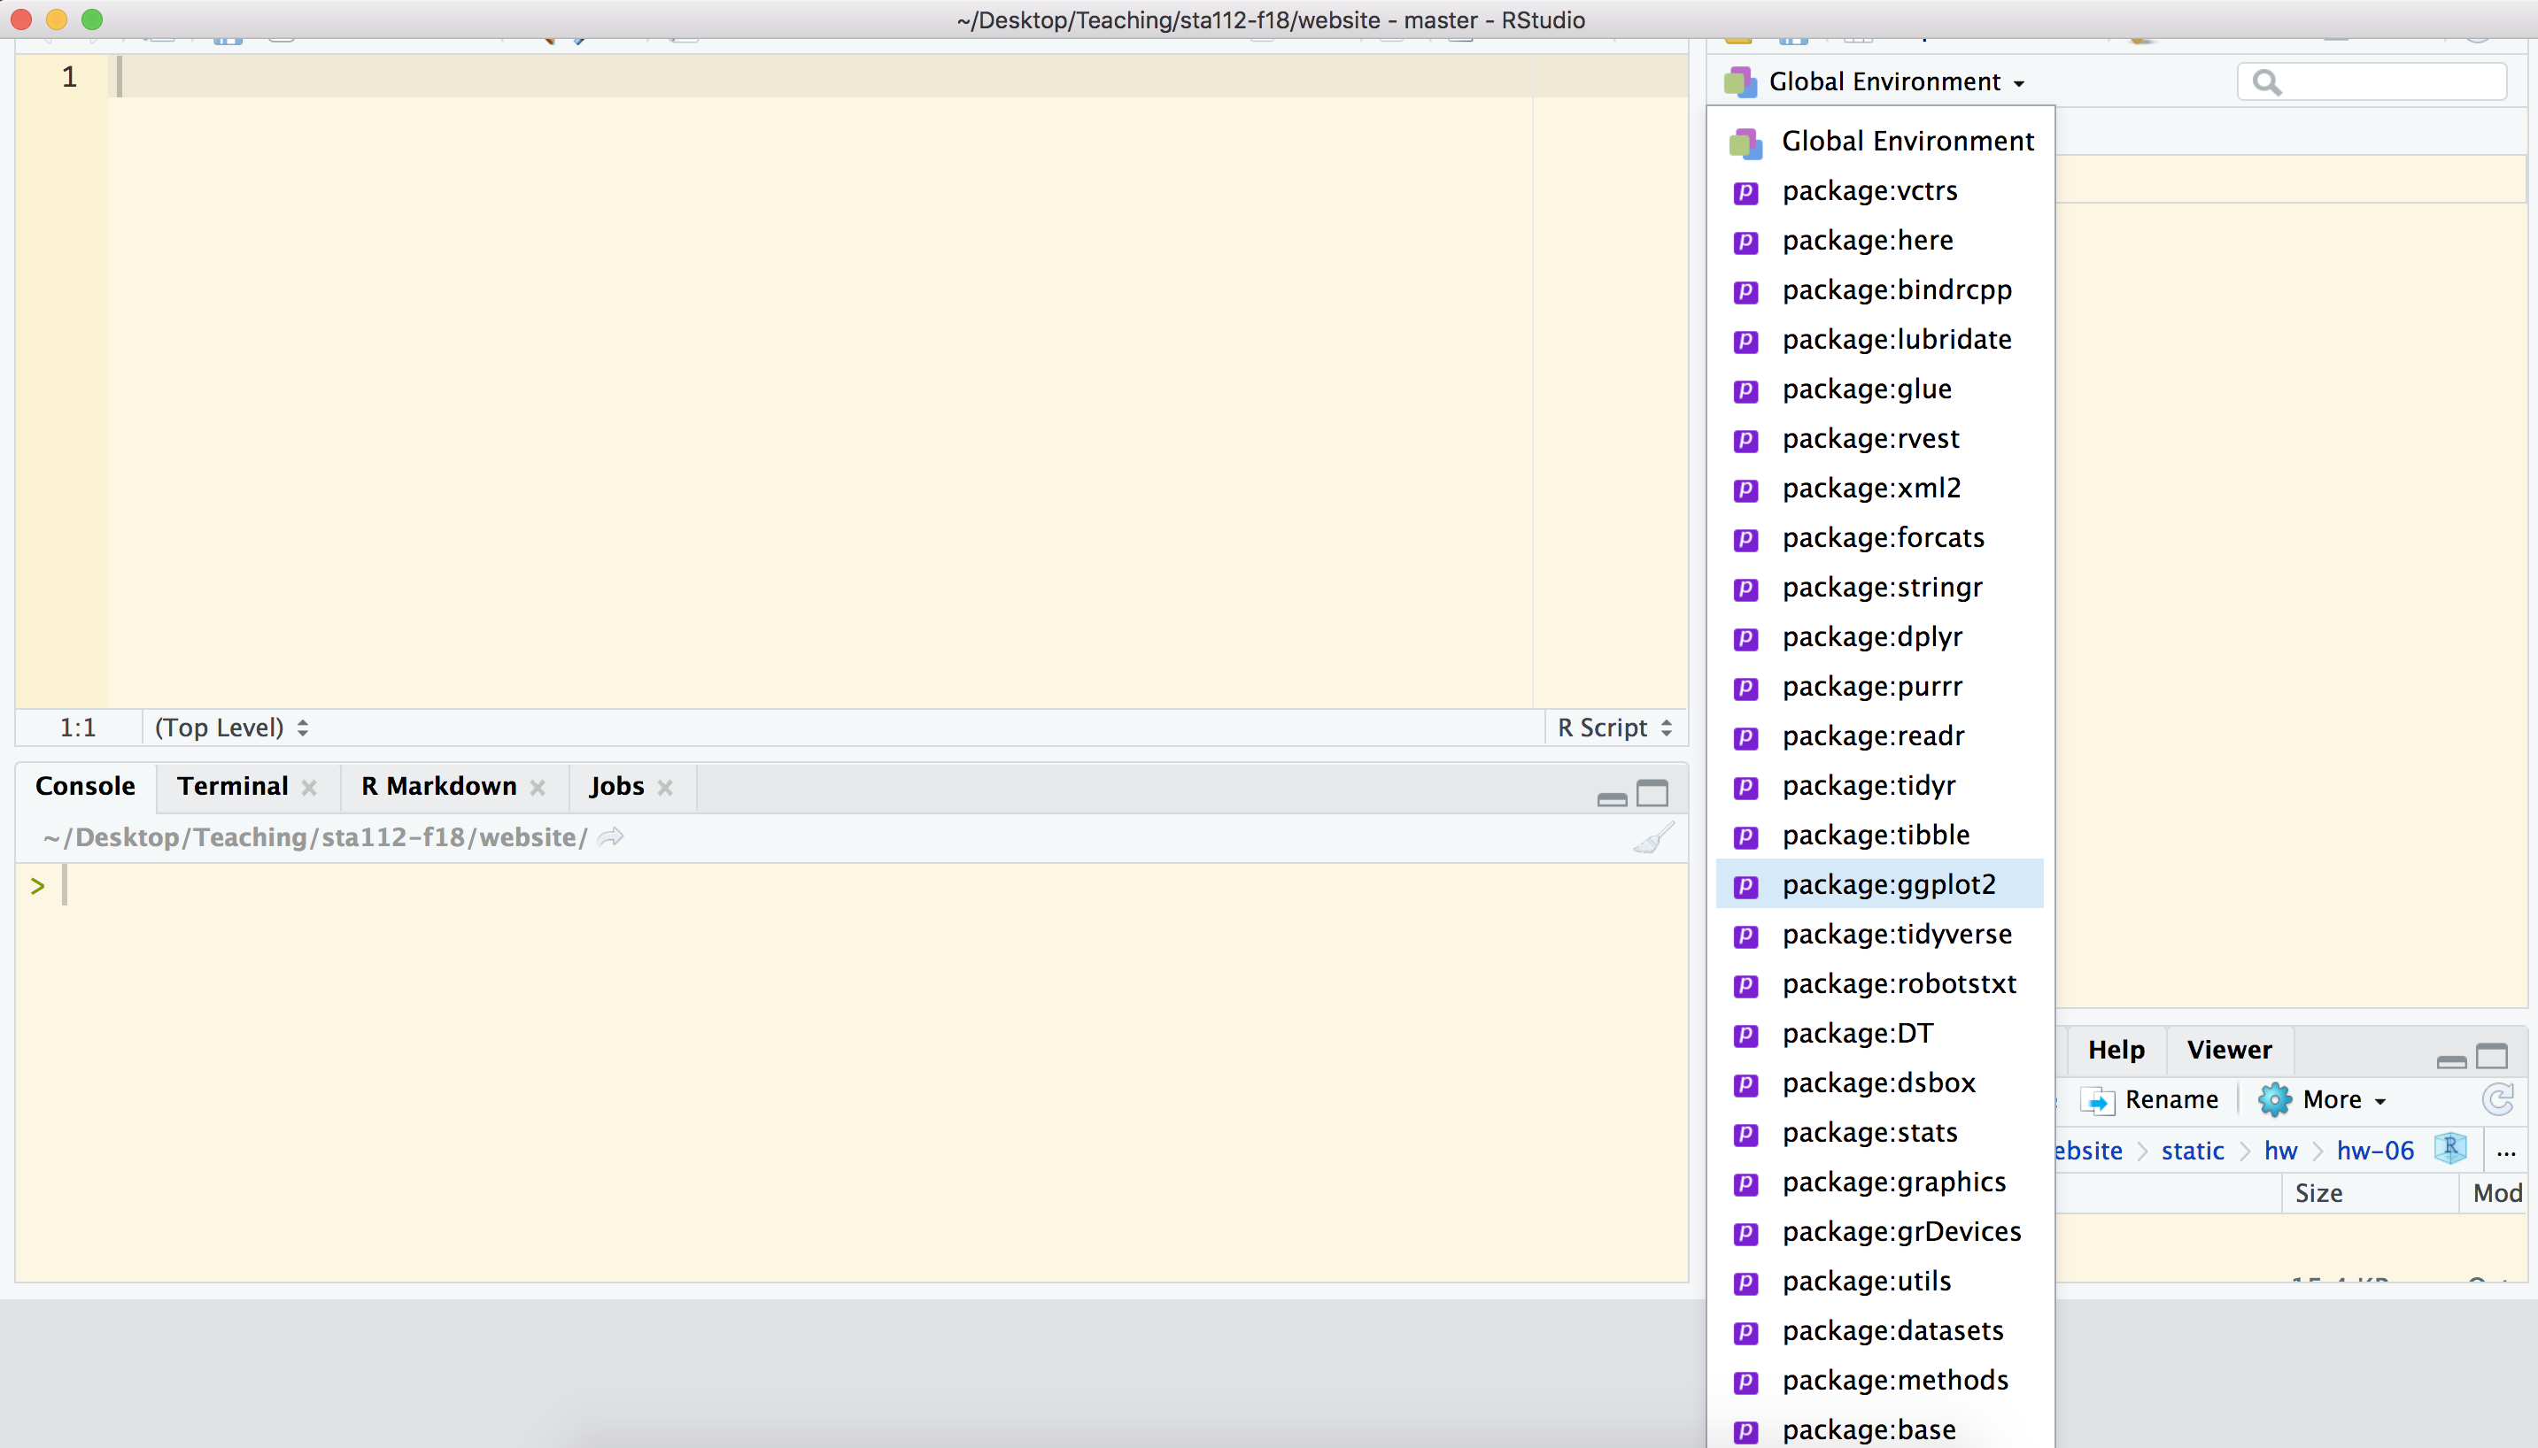
Task: Switch to the Terminal tab
Action: pyautogui.click(x=232, y=786)
